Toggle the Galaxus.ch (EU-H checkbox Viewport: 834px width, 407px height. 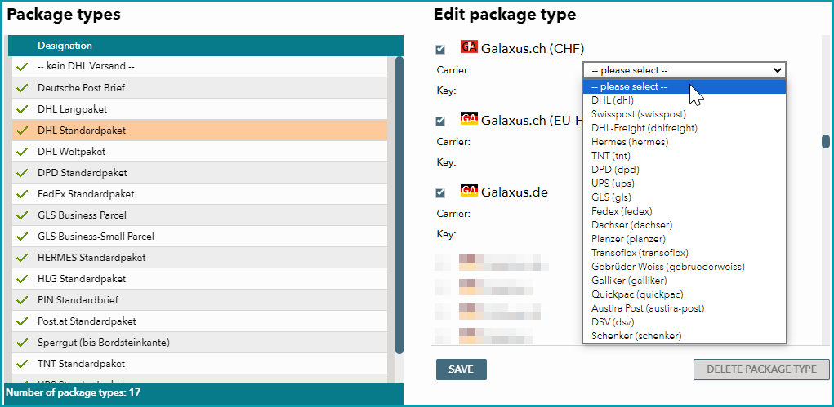(440, 122)
